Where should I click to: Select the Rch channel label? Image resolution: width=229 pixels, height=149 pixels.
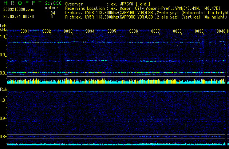(x=3, y=89)
